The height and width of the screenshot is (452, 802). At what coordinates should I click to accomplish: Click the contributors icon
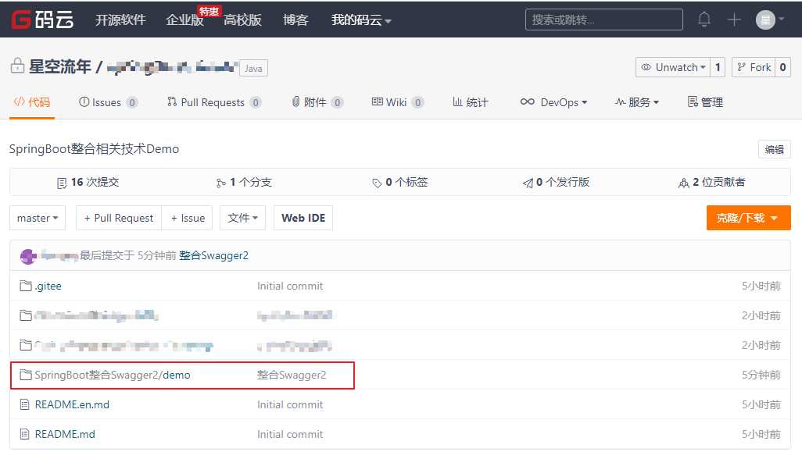tap(684, 183)
